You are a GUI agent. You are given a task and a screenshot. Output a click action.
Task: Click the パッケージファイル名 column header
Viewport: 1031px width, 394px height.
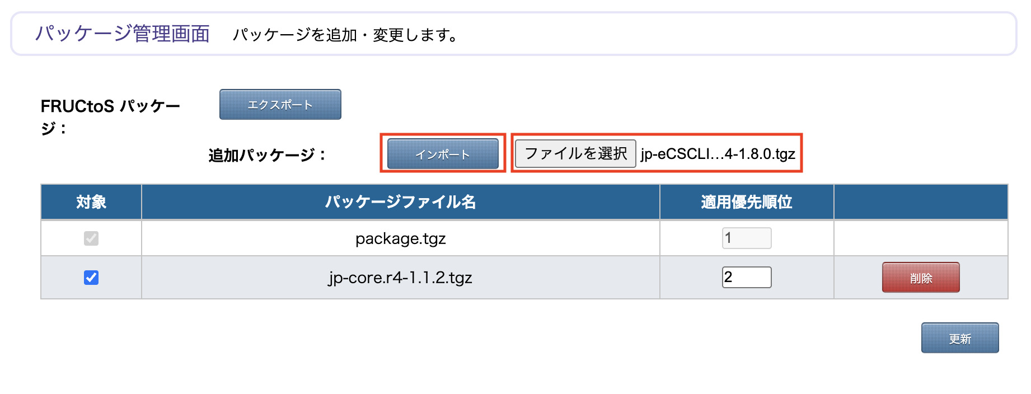click(400, 202)
